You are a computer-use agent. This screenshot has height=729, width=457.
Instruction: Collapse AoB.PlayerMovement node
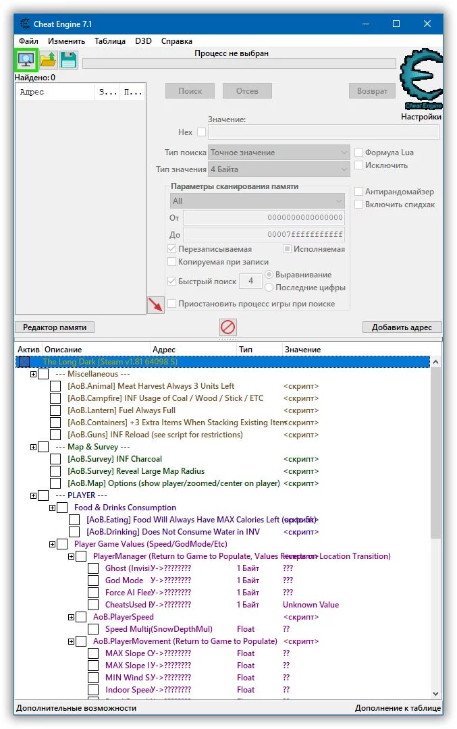click(71, 642)
